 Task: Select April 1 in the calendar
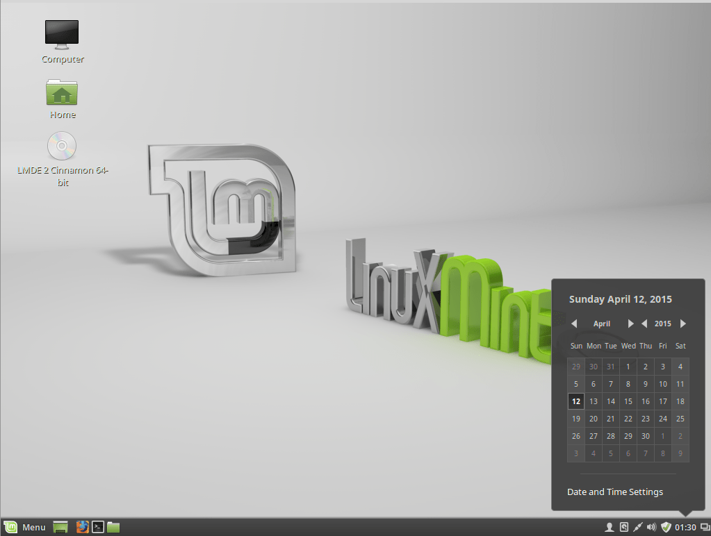[x=628, y=367]
